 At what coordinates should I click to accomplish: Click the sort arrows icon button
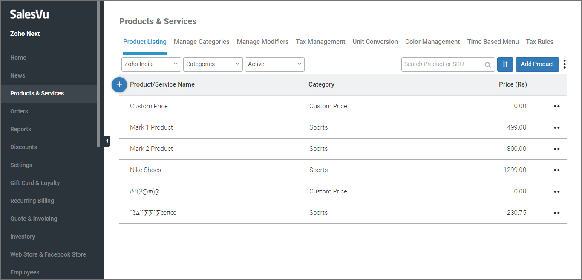point(505,64)
